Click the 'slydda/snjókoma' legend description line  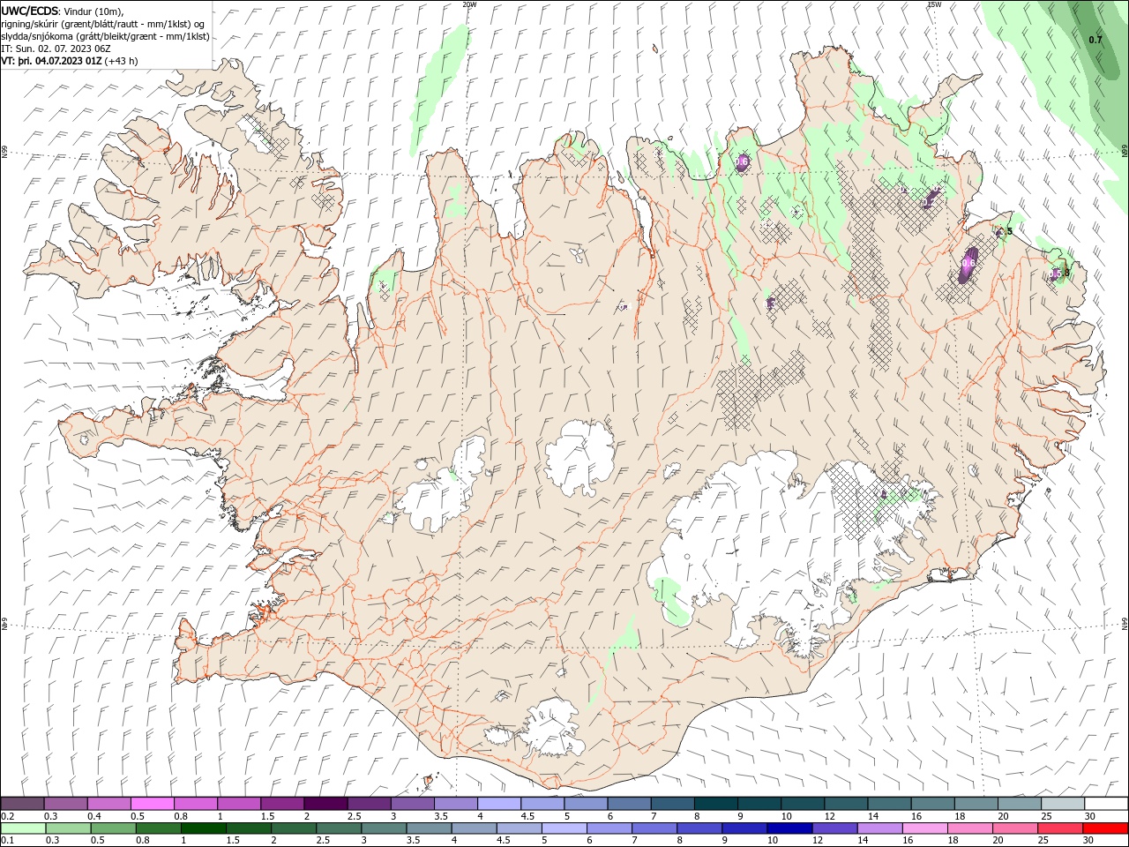click(105, 36)
